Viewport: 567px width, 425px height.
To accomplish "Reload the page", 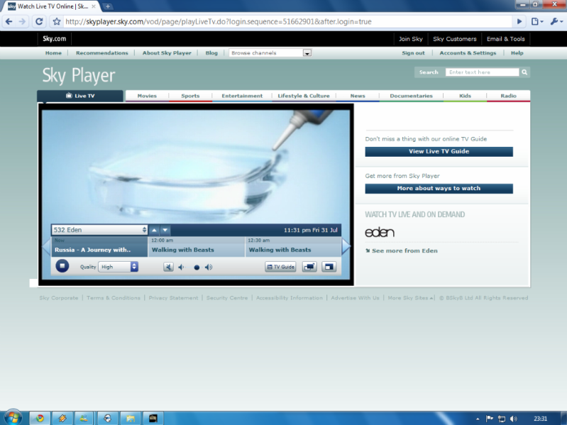I will pyautogui.click(x=39, y=22).
